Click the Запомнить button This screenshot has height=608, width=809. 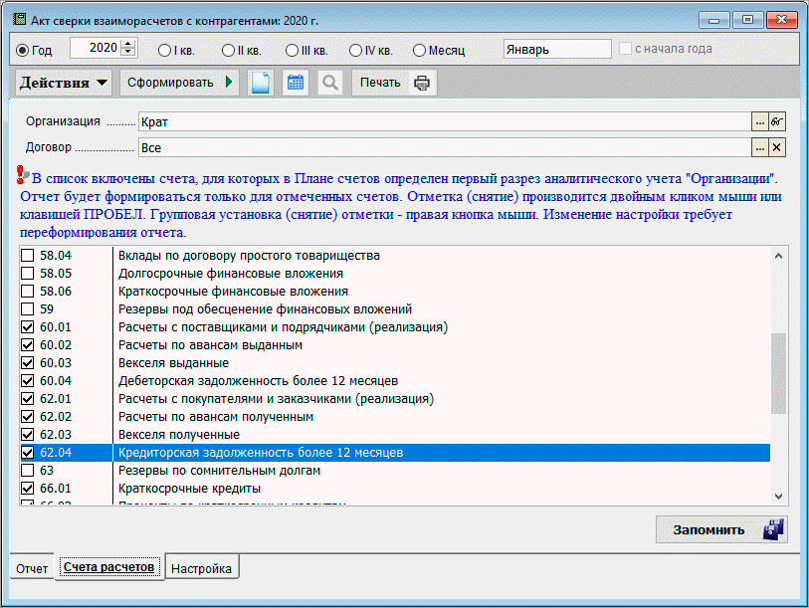point(721,529)
